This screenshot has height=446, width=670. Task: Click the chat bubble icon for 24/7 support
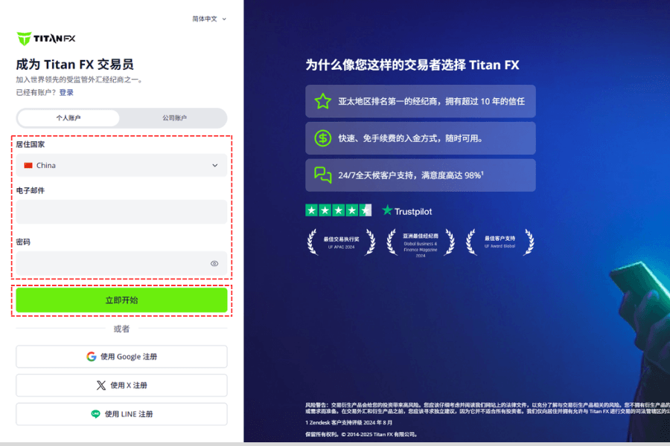(x=323, y=175)
